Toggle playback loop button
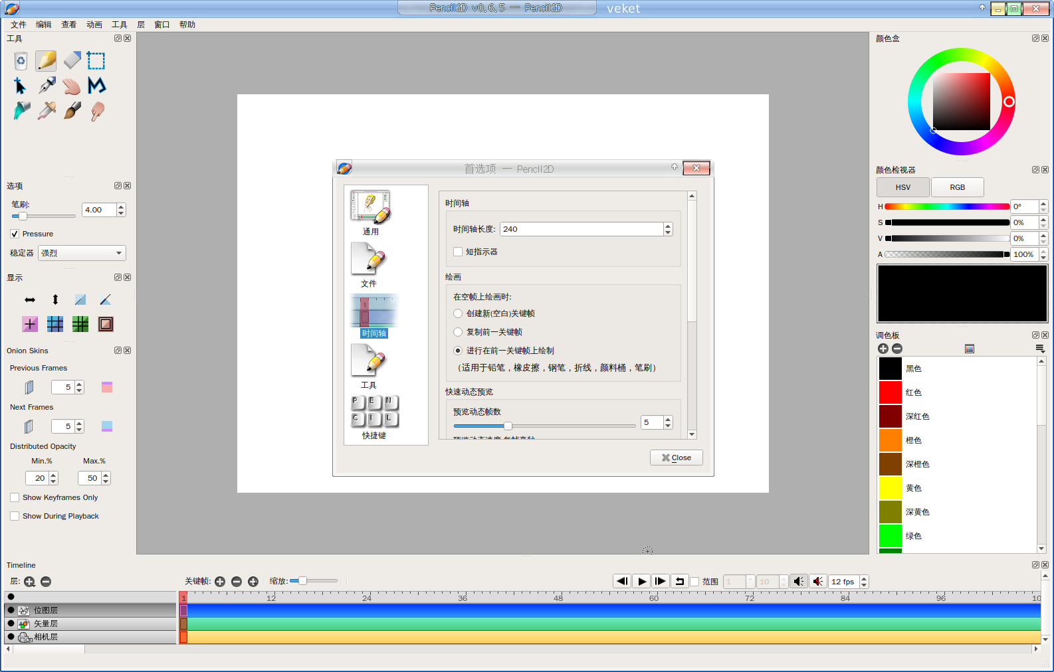 coord(680,582)
